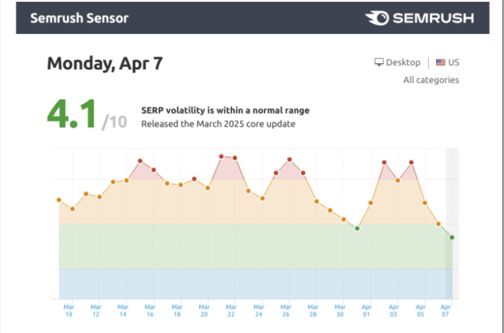
Task: Click the SEMRUSH brand wordmark
Action: pyautogui.click(x=433, y=18)
